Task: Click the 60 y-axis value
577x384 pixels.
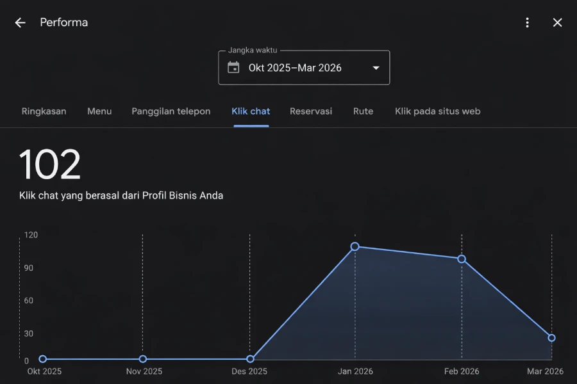Action: tap(29, 301)
